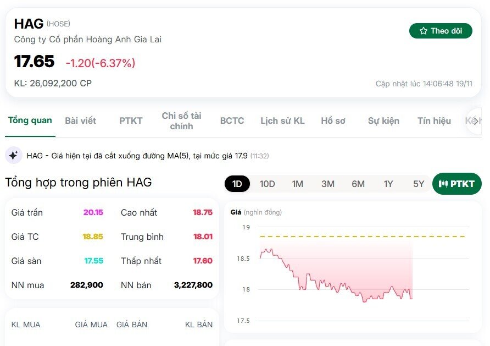Click the AI sparkle icon beside HAG signal

tap(14, 156)
